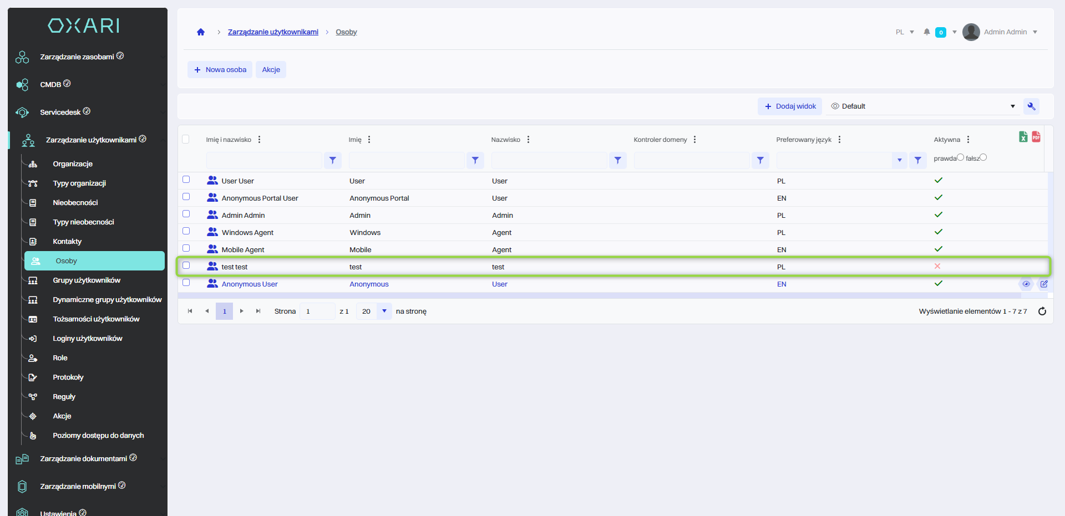Select the Admin Admin row checkbox

click(186, 214)
